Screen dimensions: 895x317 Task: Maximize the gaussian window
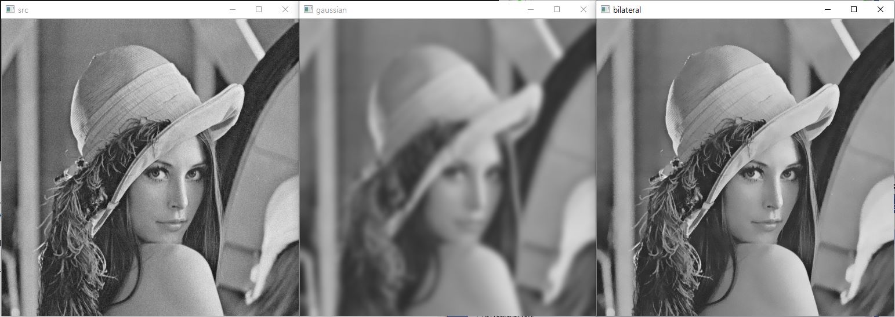[557, 10]
